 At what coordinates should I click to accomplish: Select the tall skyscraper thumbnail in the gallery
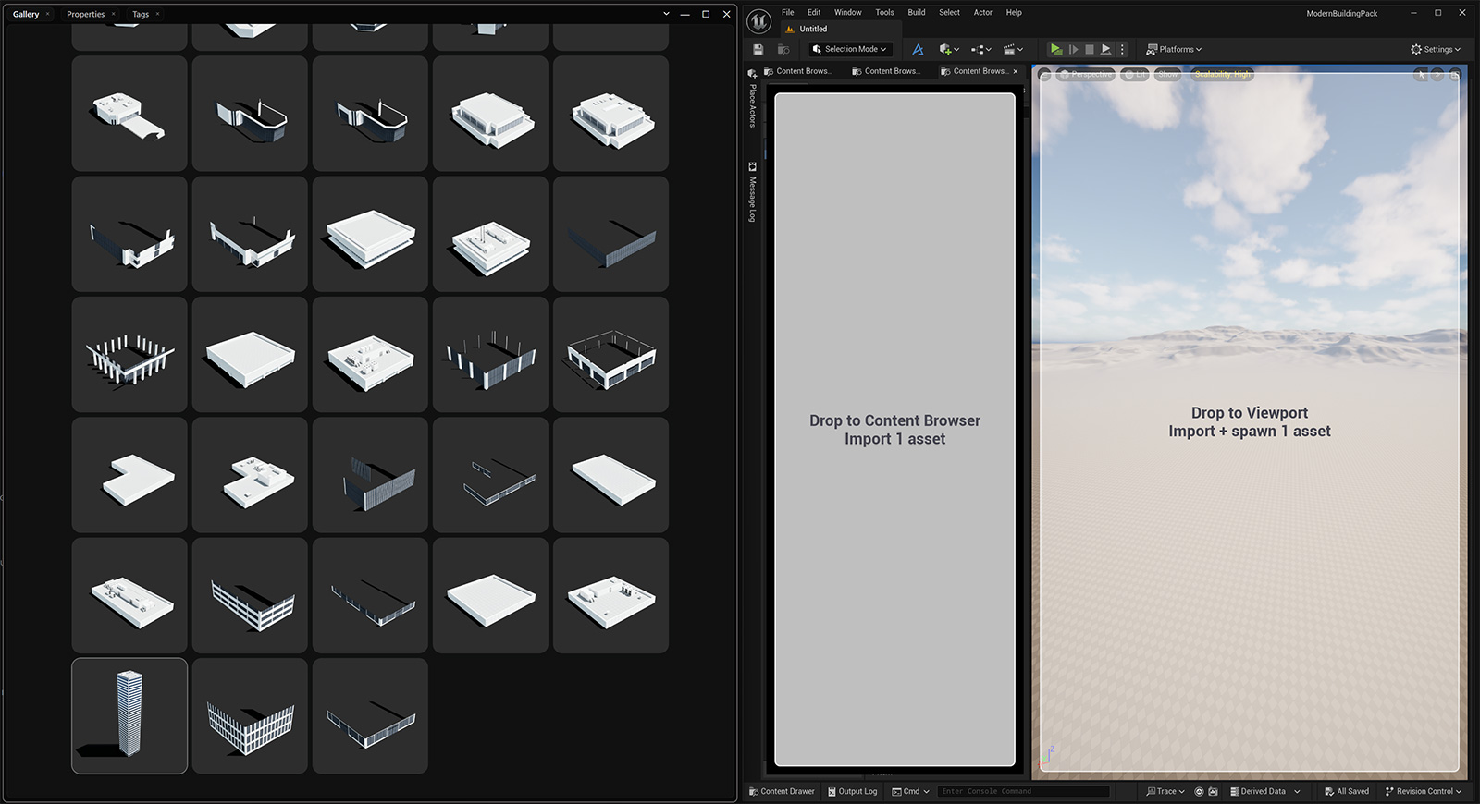[x=129, y=715]
